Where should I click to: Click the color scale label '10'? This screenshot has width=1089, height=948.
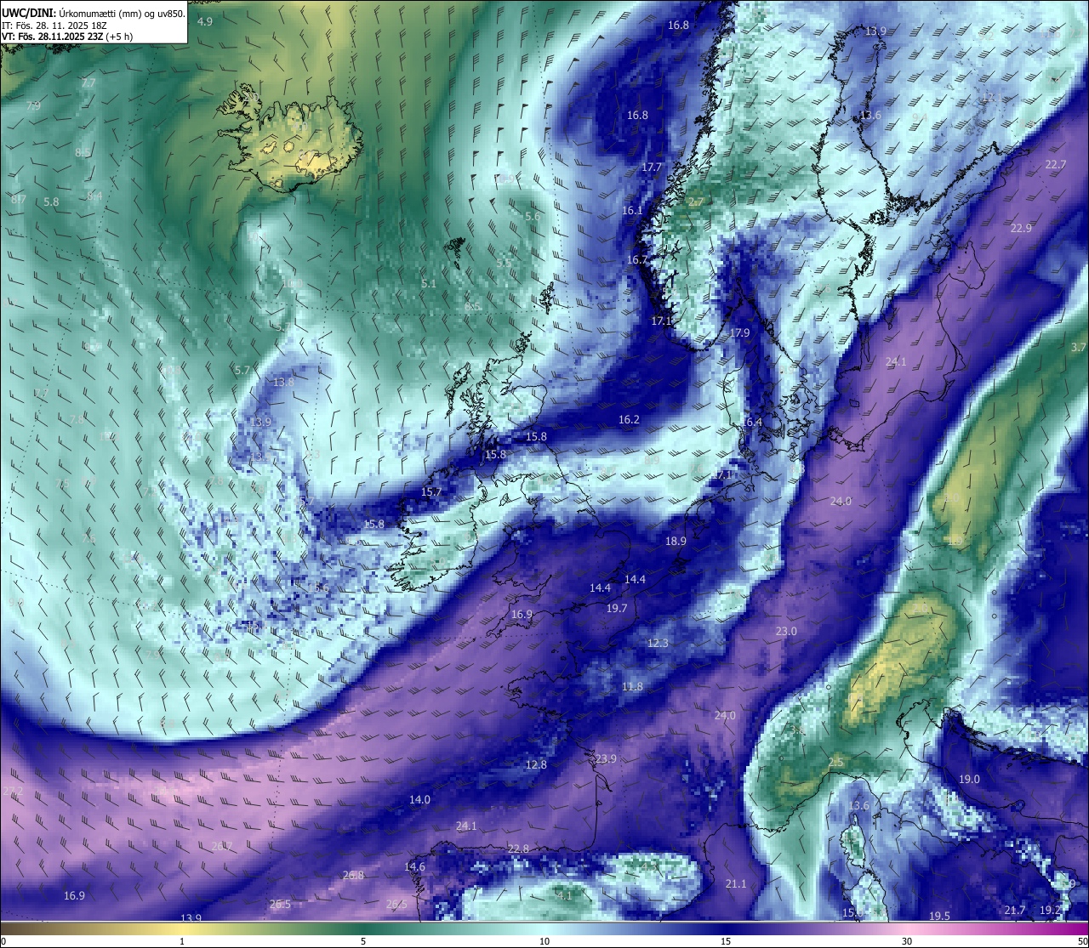(544, 941)
